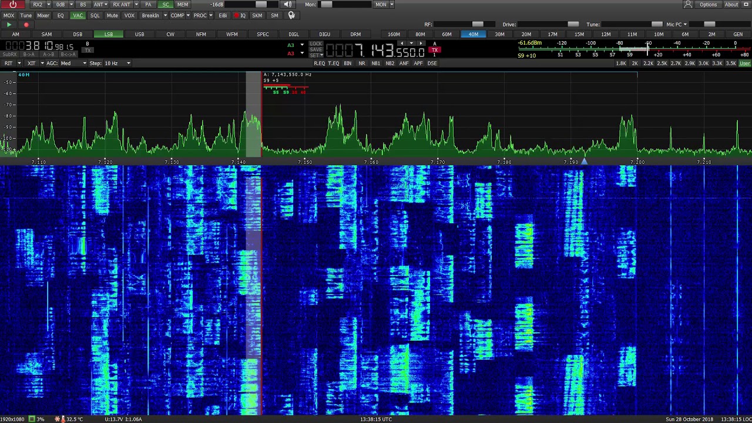752x423 pixels.
Task: Click the sub VFO B frequency display
Action: click(39, 46)
